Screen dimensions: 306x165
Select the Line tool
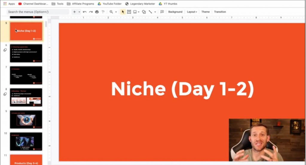(150, 12)
